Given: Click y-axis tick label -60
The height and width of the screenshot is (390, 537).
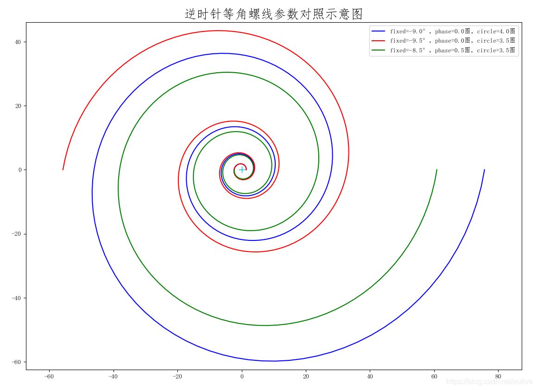Looking at the screenshot, I should click(x=16, y=362).
